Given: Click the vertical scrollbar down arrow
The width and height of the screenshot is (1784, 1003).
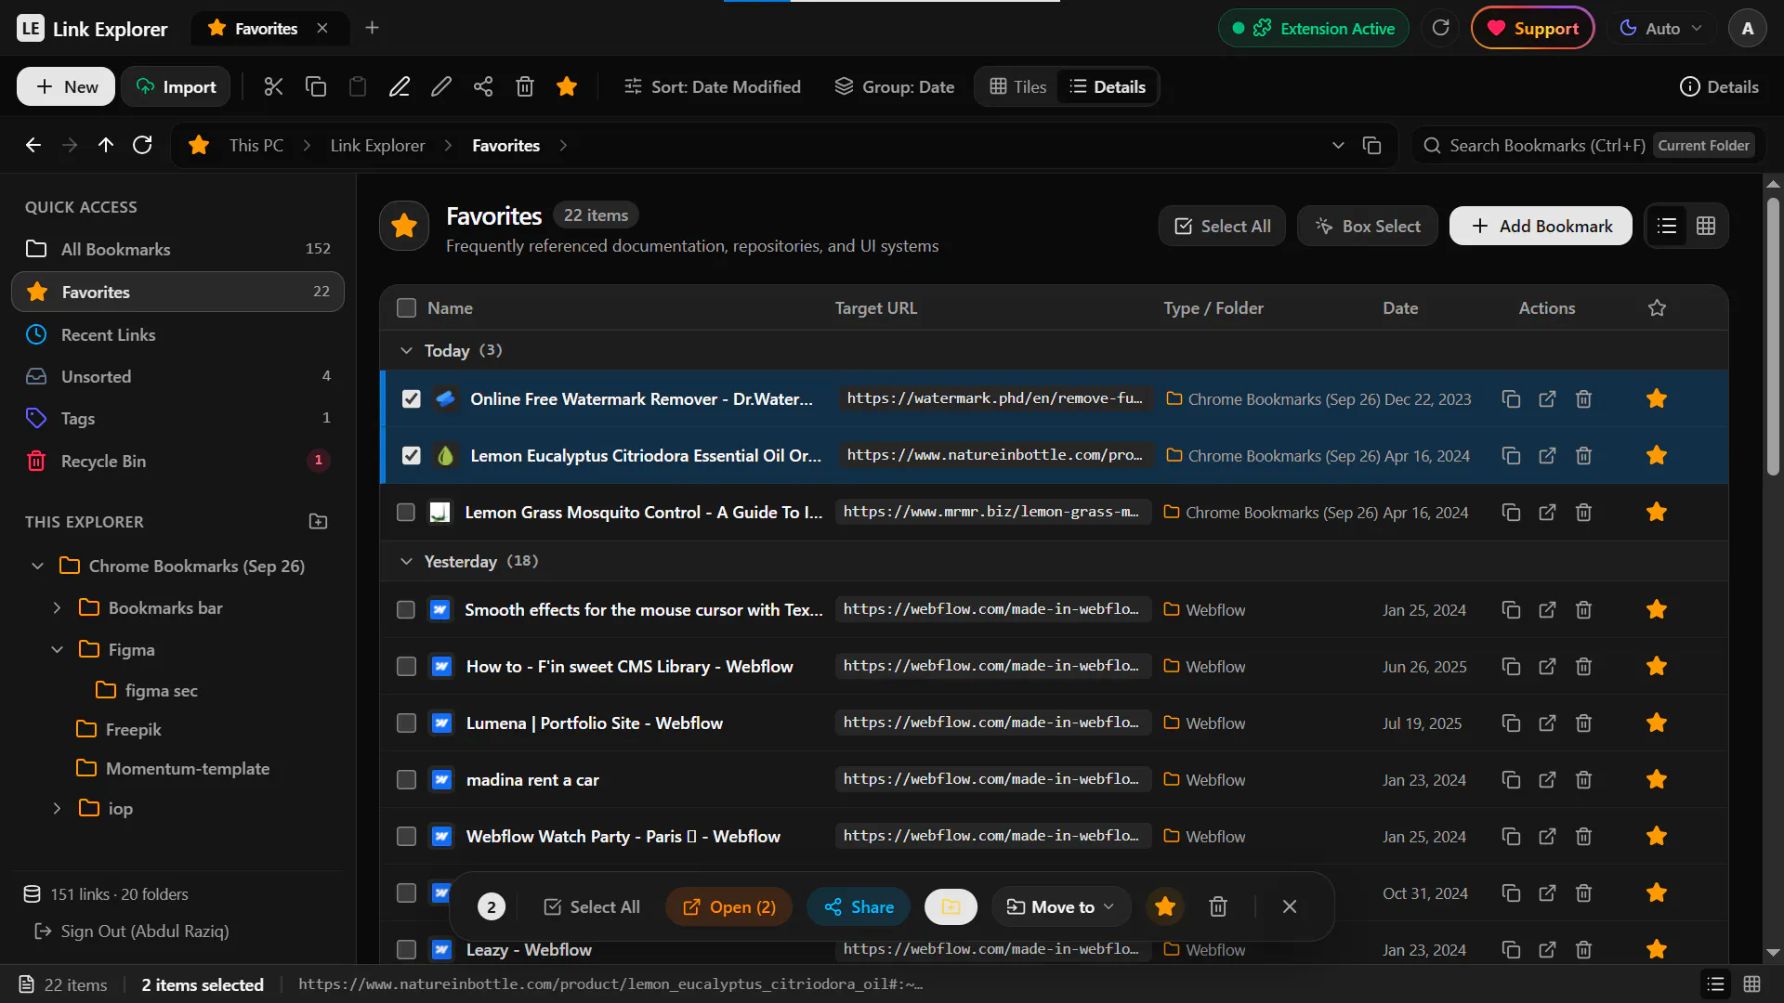Looking at the screenshot, I should (x=1773, y=952).
